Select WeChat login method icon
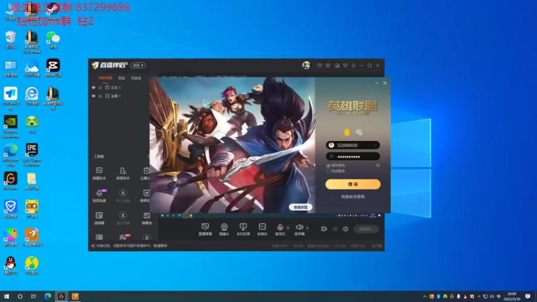Screen dimensions: 537x302 (x=359, y=132)
